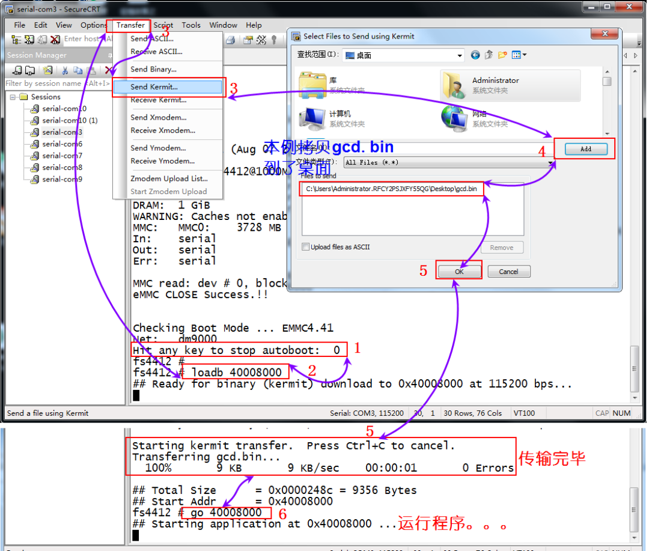Select serial-com7 session
Viewport: 649px width, 551px height.
click(x=62, y=156)
